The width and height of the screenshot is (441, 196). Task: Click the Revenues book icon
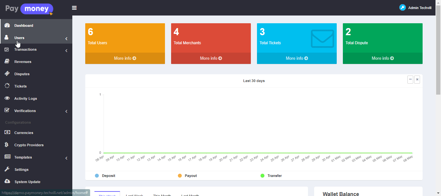[x=7, y=61]
